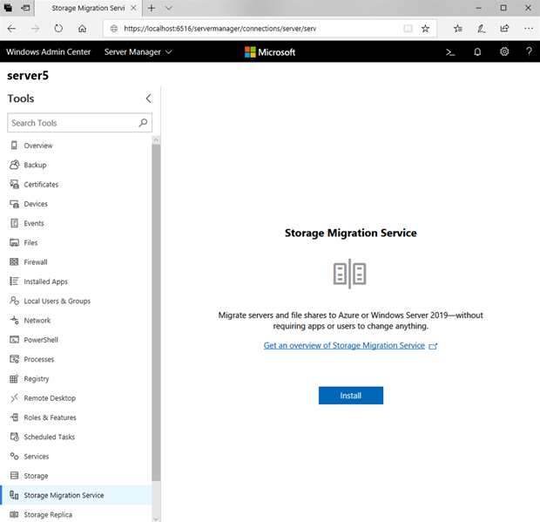This screenshot has height=522, width=540.
Task: Open the PowerShell tool
Action: [76, 340]
